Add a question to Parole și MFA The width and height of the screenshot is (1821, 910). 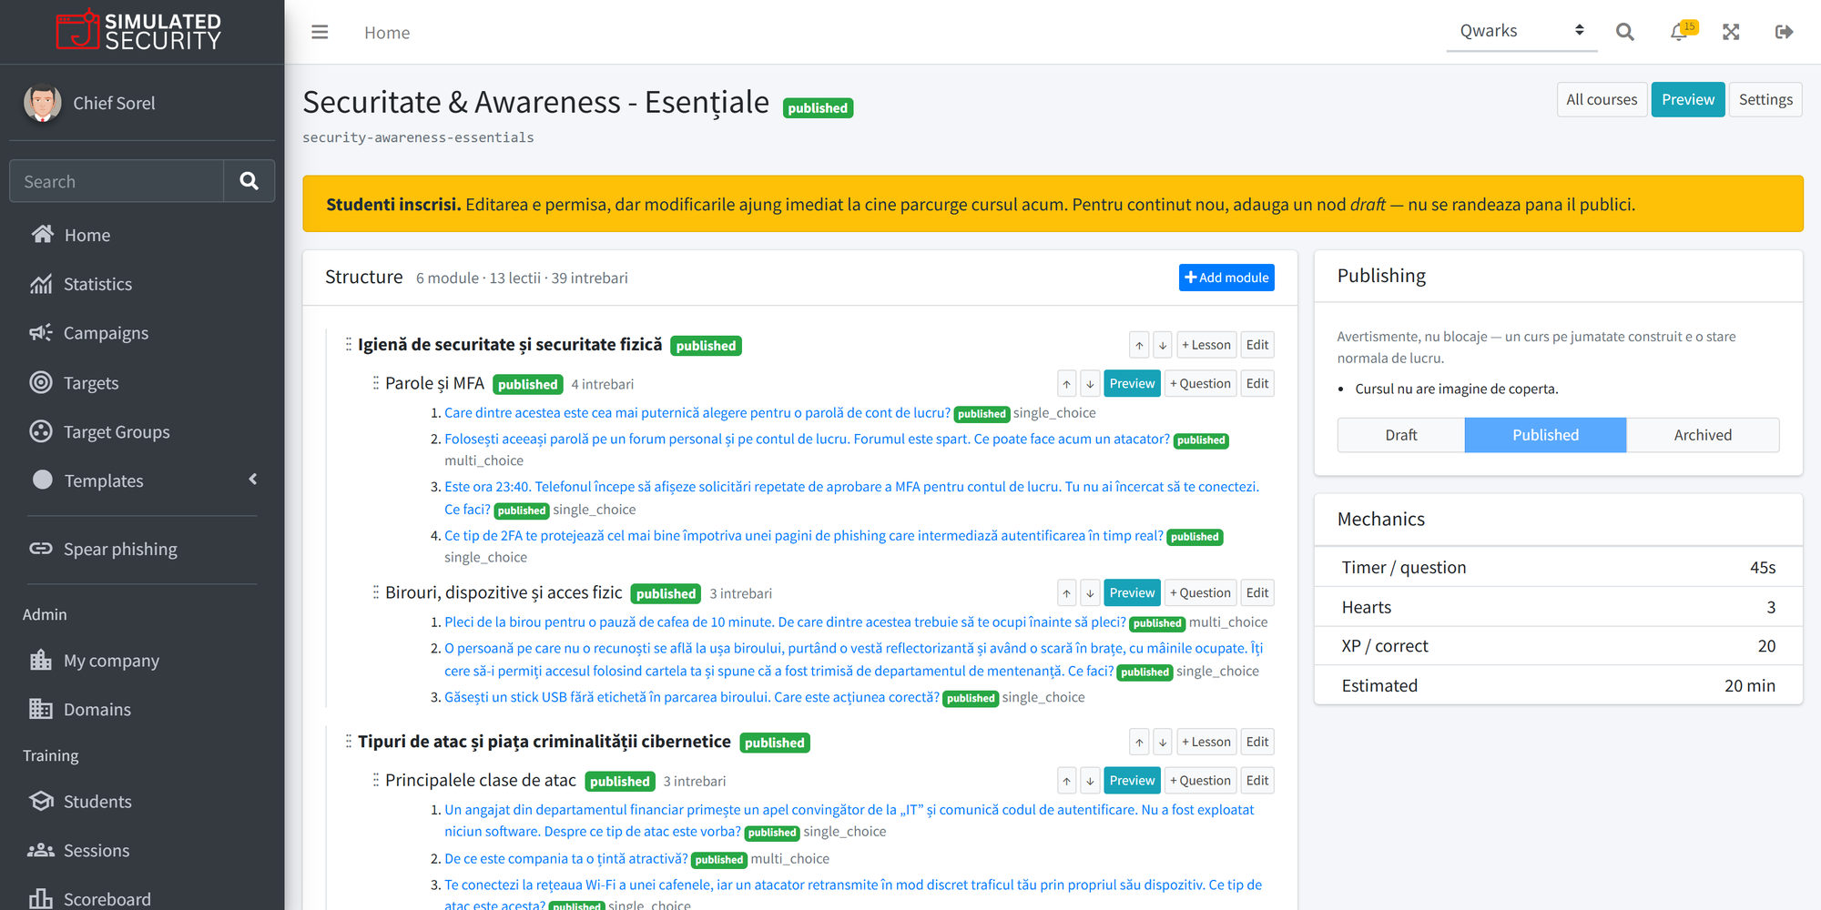click(1200, 383)
